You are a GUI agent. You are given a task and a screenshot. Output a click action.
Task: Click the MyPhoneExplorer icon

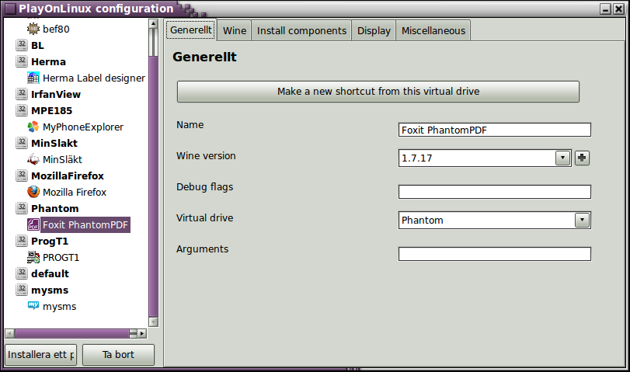click(33, 127)
